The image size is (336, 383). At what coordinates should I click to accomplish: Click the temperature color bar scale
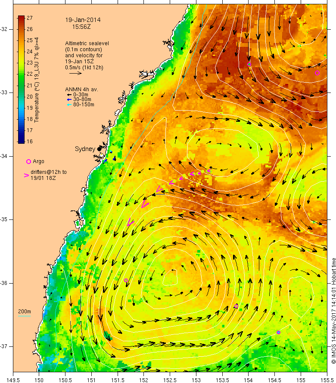click(21, 79)
